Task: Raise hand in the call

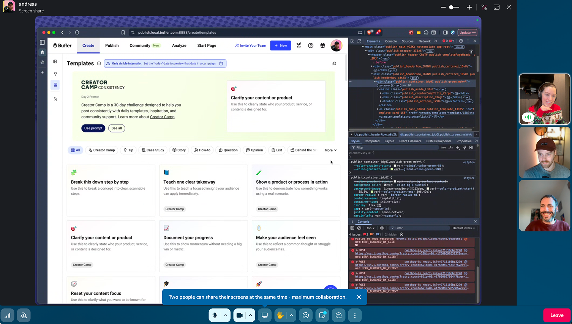Action: tap(280, 315)
